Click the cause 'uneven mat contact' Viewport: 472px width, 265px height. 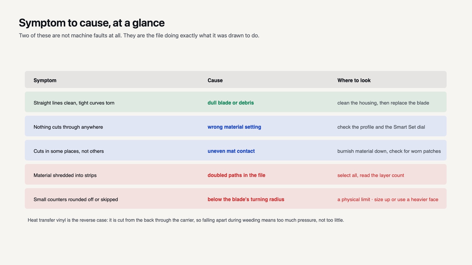click(231, 151)
